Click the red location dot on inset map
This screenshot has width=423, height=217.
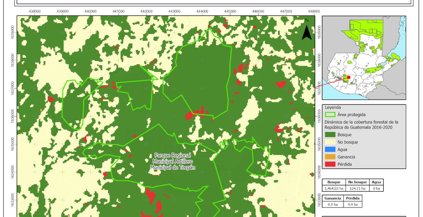pos(349,77)
